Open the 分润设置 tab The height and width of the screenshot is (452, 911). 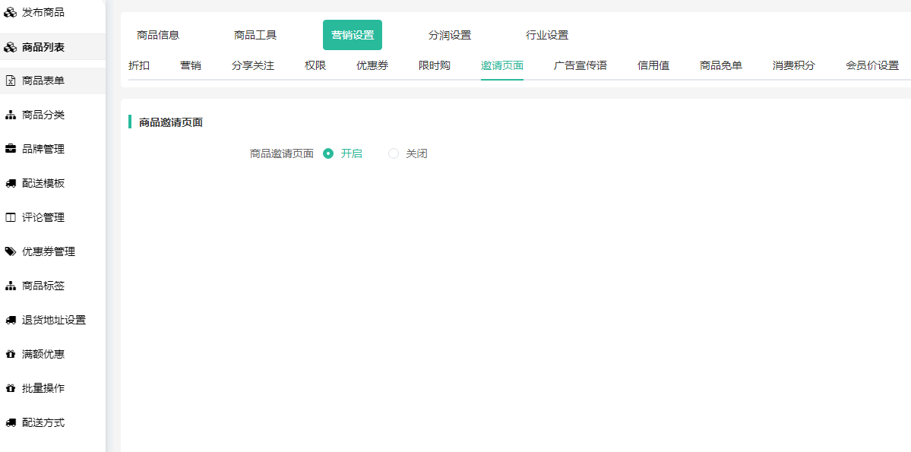point(450,35)
